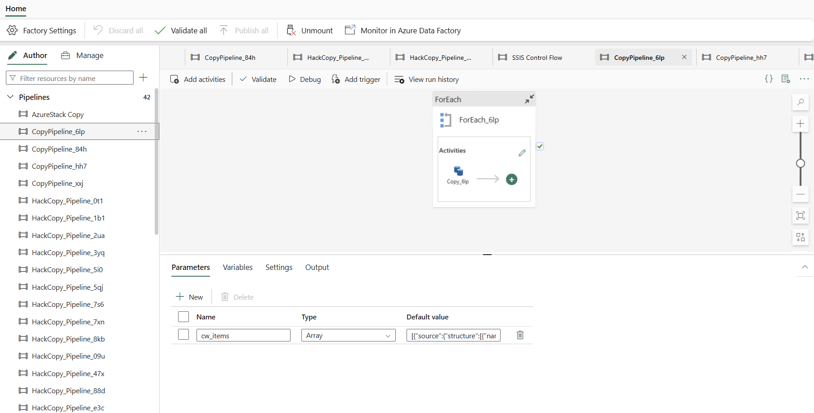This screenshot has width=814, height=413.
Task: Toggle the ForEach validation checkbox
Action: (540, 146)
